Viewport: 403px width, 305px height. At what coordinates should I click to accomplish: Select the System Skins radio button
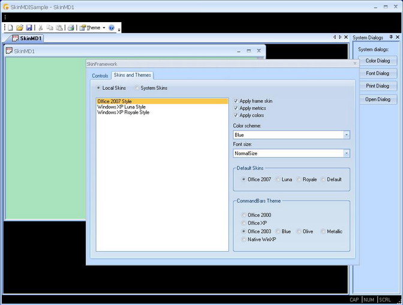[137, 88]
